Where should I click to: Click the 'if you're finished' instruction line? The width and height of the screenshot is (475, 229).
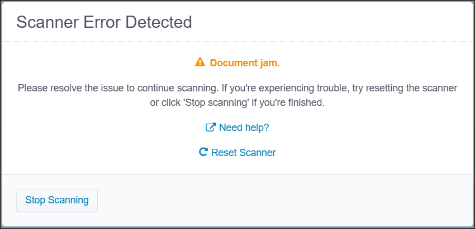click(x=237, y=103)
